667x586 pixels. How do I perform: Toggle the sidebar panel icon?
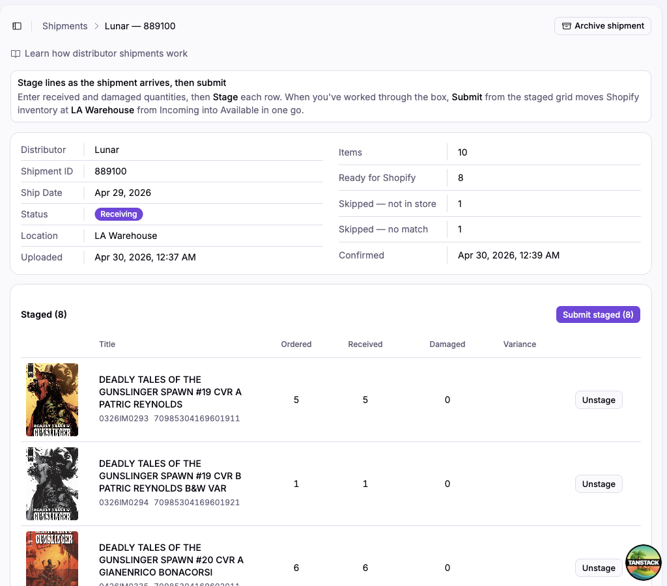(17, 26)
